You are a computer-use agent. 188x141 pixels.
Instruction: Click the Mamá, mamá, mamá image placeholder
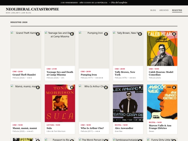point(26,103)
